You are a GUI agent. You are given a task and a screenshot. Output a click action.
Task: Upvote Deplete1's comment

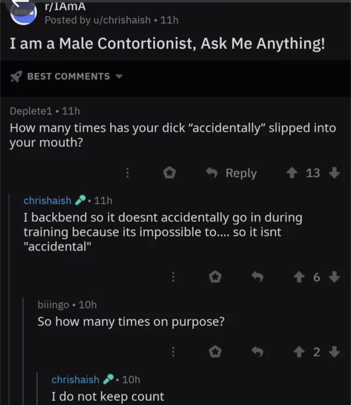coord(292,173)
